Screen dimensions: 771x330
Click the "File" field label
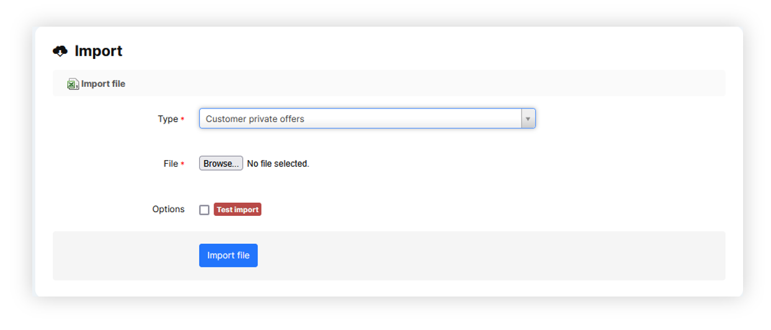coord(171,164)
